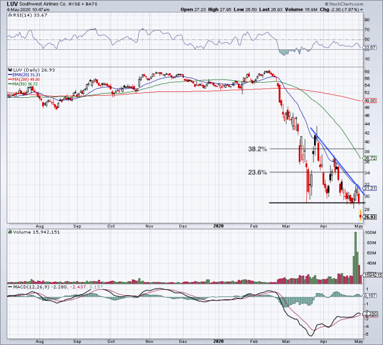The image size is (383, 345).
Task: Click the Volume 15.9M quote value
Action: point(301,9)
